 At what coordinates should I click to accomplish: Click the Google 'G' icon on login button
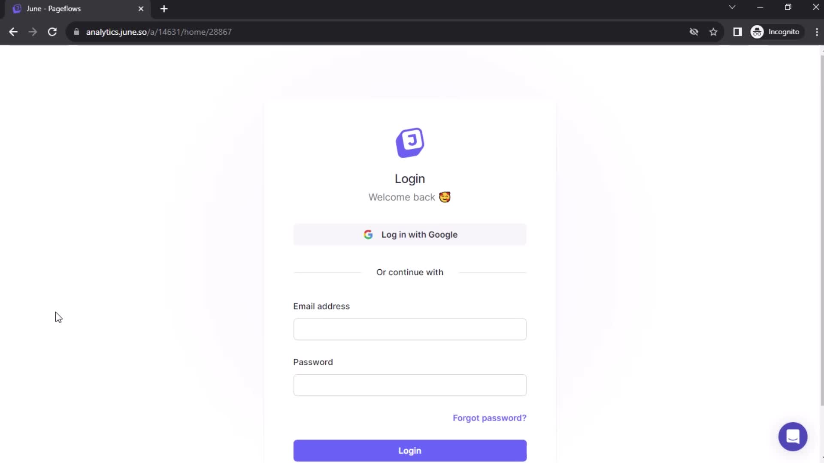tap(368, 235)
